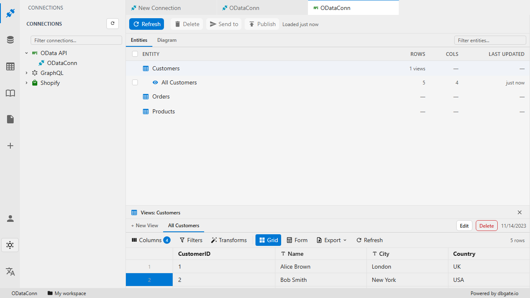
Task: Click the ROWS column header
Action: coord(417,54)
